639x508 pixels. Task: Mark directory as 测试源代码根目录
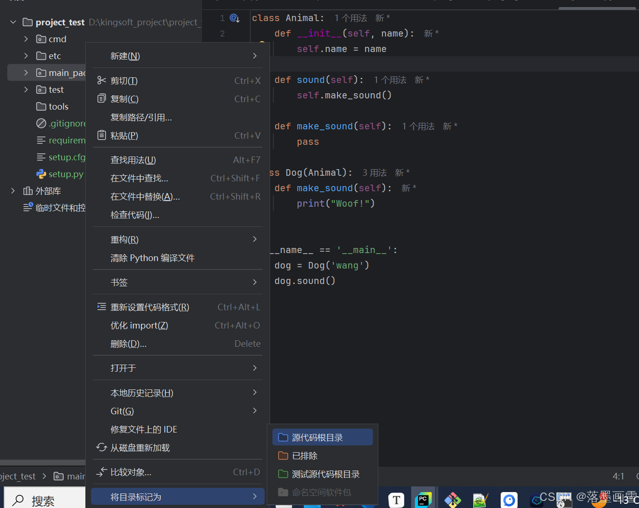coord(323,474)
